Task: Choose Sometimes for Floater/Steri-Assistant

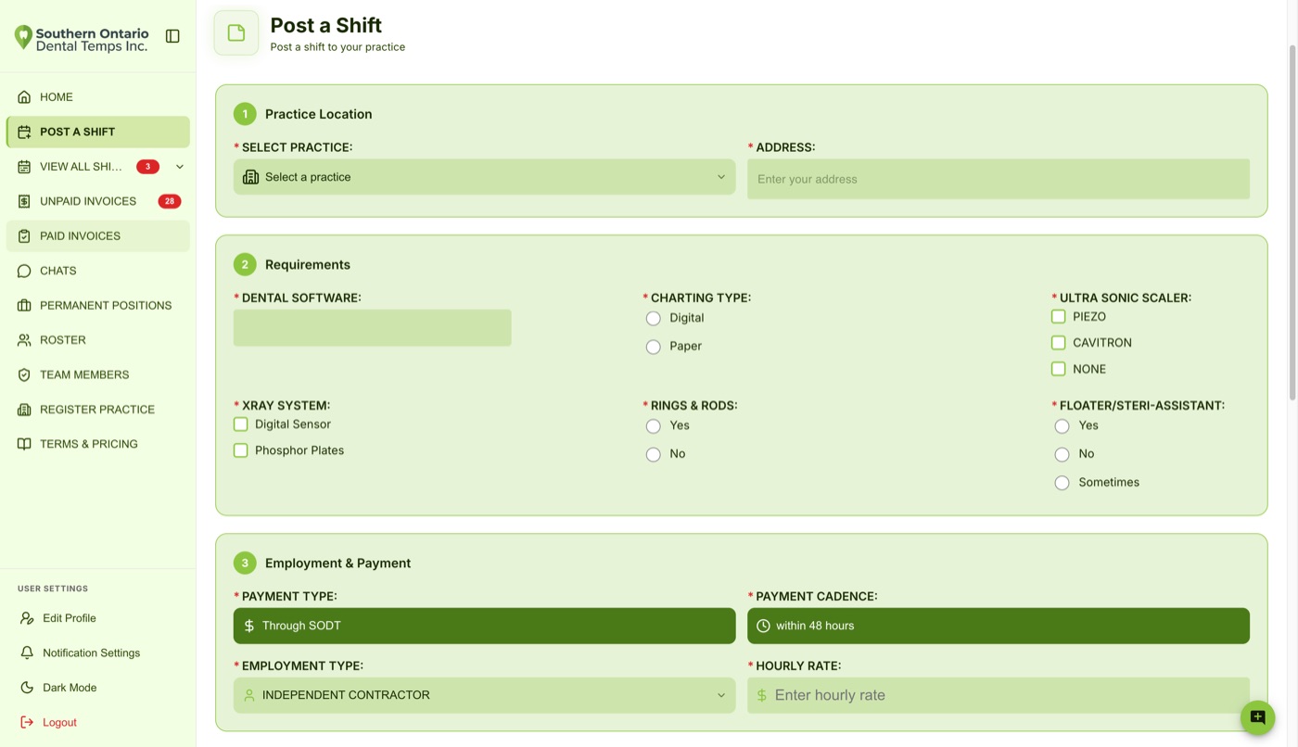Action: 1063,483
